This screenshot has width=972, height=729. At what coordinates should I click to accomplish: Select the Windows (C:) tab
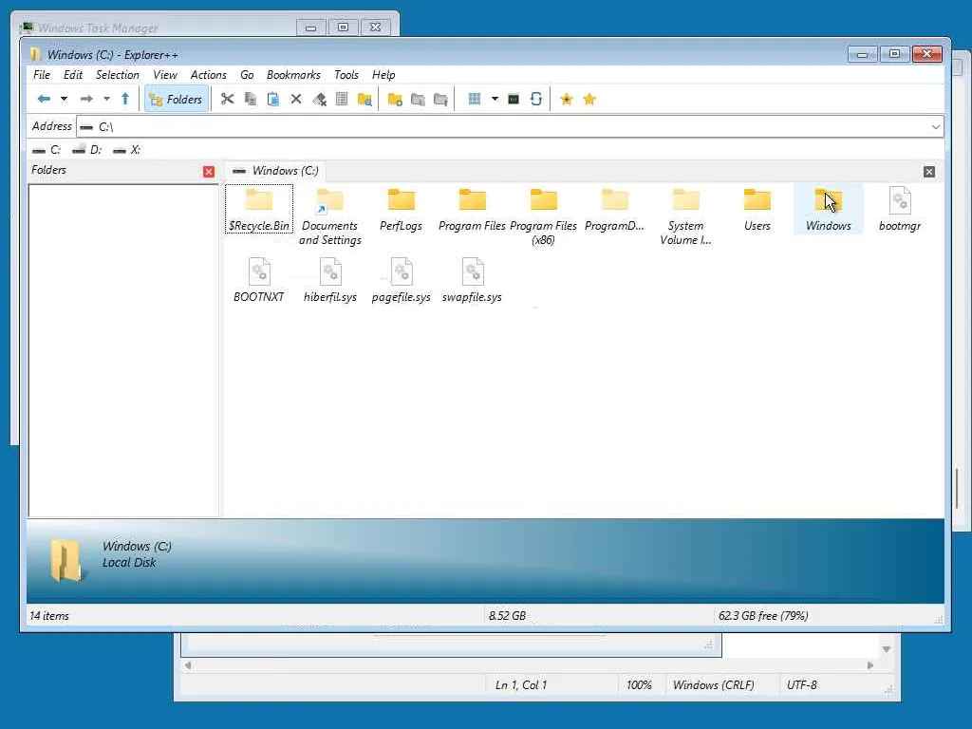pos(275,171)
